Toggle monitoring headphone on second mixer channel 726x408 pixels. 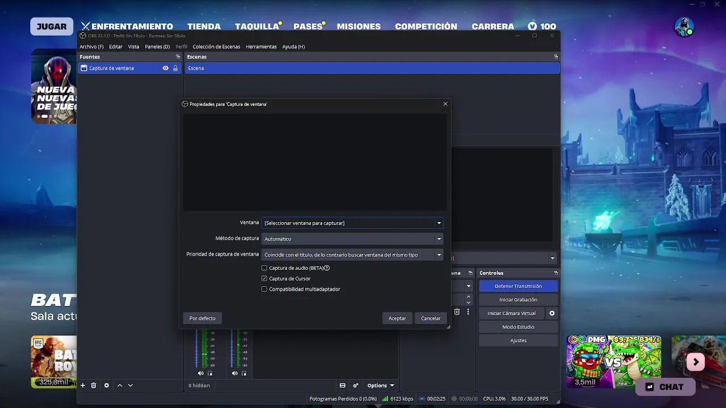coord(244,373)
